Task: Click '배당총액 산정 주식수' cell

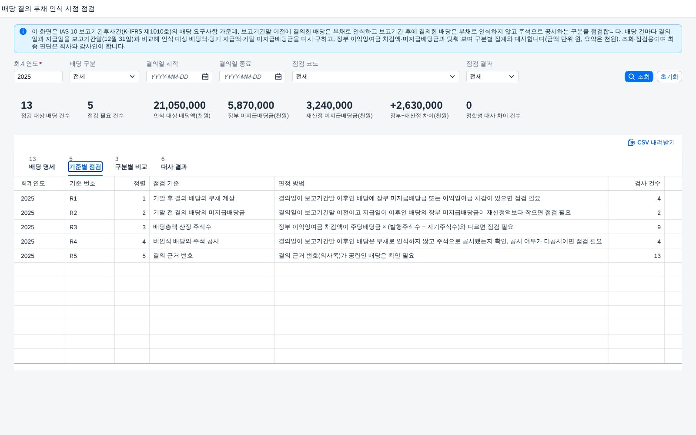Action: pos(212,227)
